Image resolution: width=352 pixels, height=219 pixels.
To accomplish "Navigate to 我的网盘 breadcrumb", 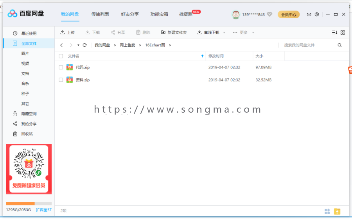I will click(x=102, y=45).
